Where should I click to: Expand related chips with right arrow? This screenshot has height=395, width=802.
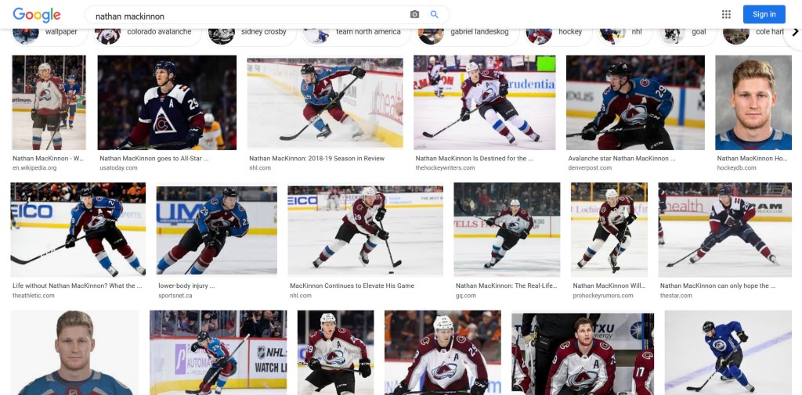click(795, 32)
